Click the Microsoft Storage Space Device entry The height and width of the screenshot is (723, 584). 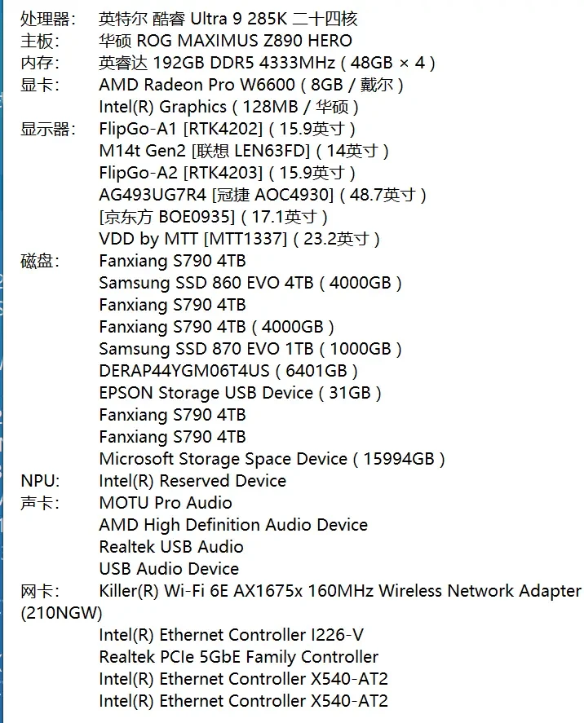point(272,458)
